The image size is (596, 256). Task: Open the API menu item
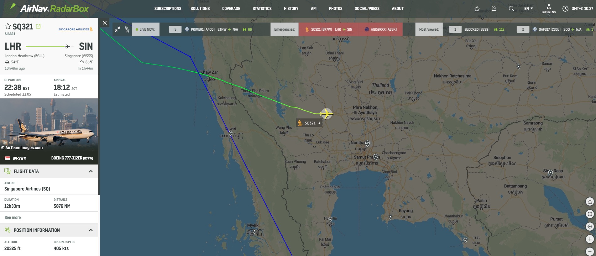314,8
